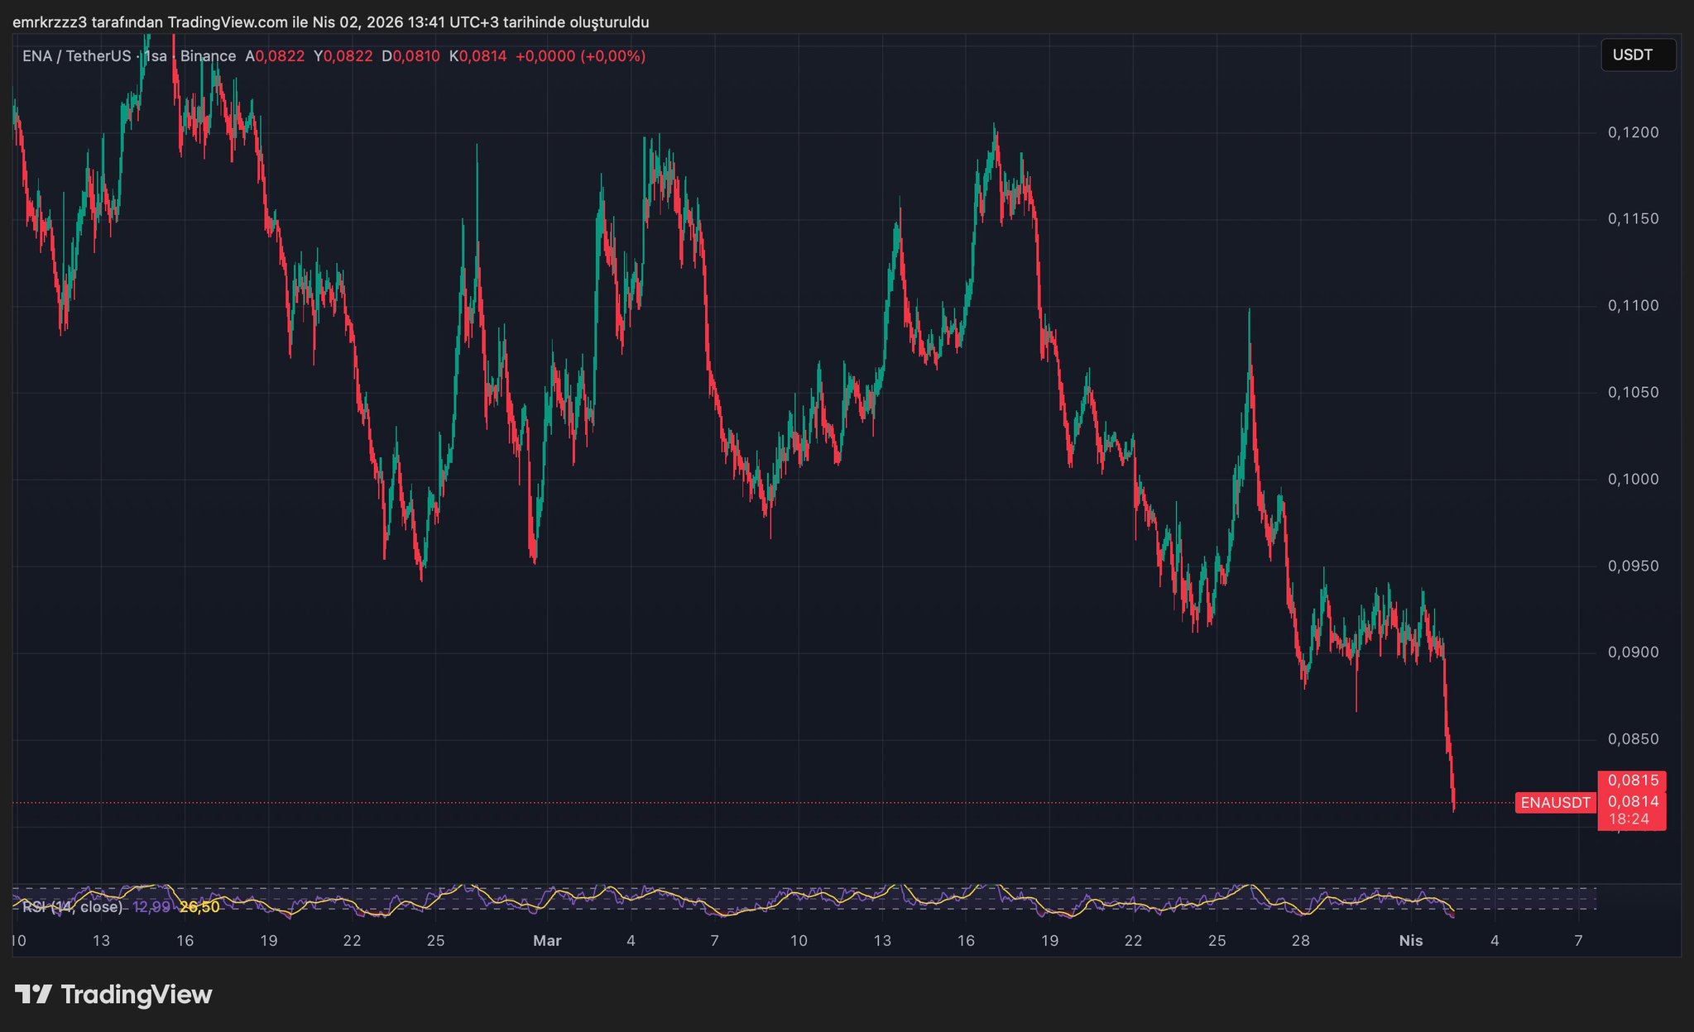This screenshot has width=1694, height=1032.
Task: Select the 1sa interval label in header
Action: point(156,56)
